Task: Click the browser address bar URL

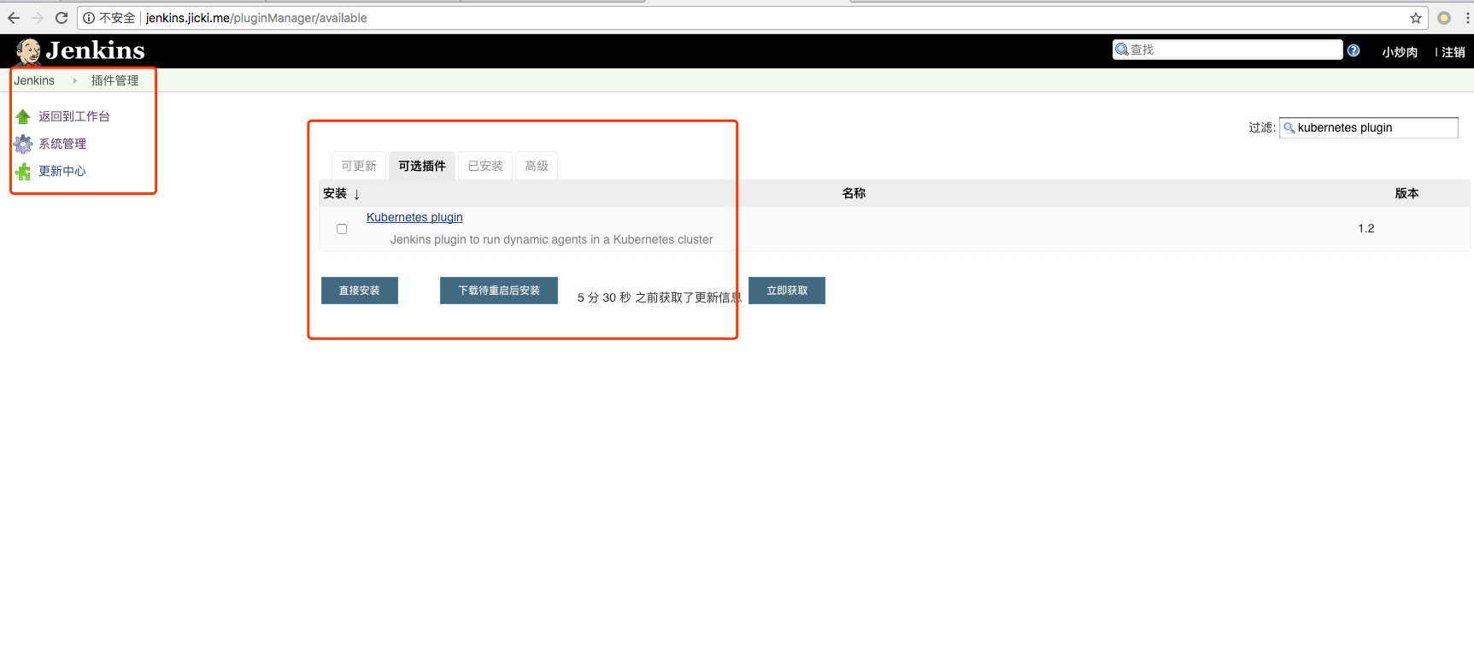Action: pyautogui.click(x=256, y=18)
